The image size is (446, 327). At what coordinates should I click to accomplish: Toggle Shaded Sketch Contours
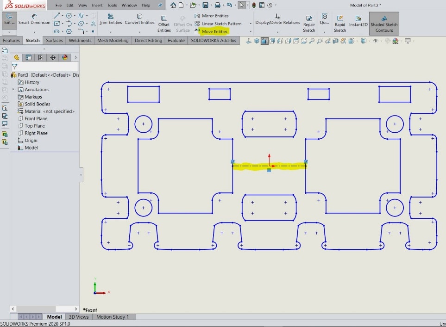point(384,24)
